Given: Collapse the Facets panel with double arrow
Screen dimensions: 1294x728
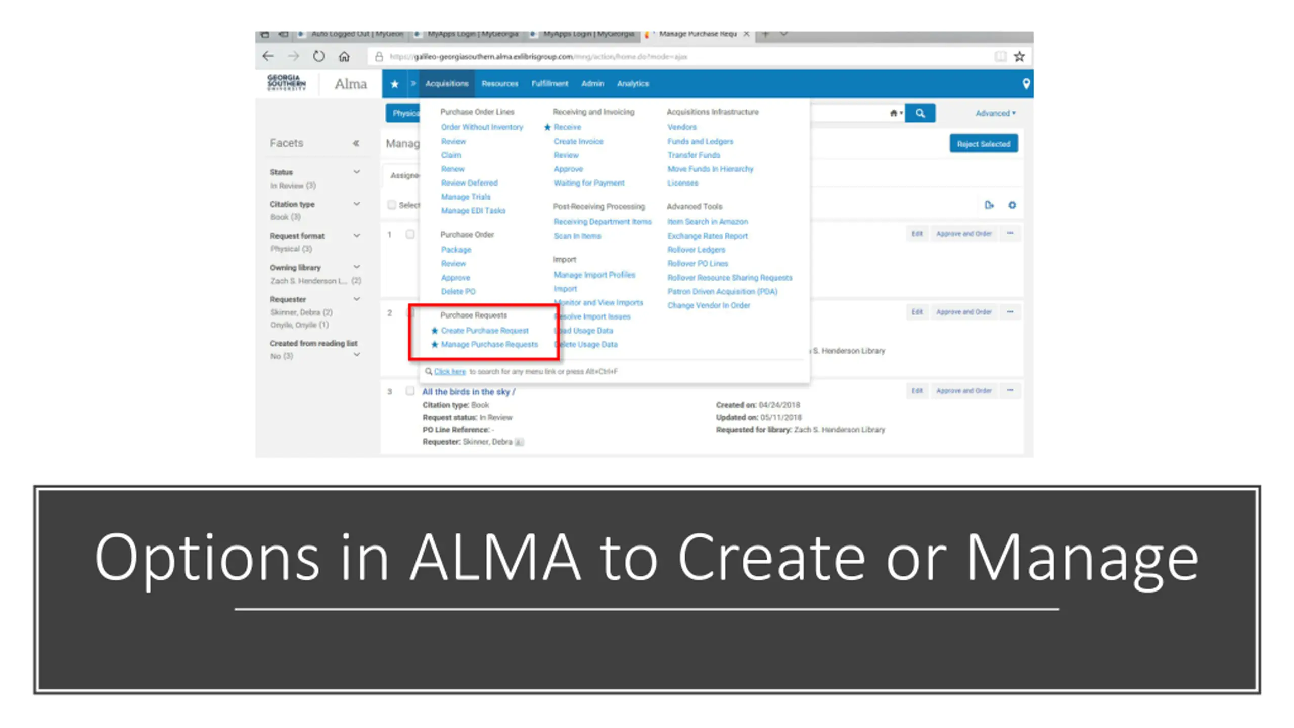Looking at the screenshot, I should click(x=356, y=143).
